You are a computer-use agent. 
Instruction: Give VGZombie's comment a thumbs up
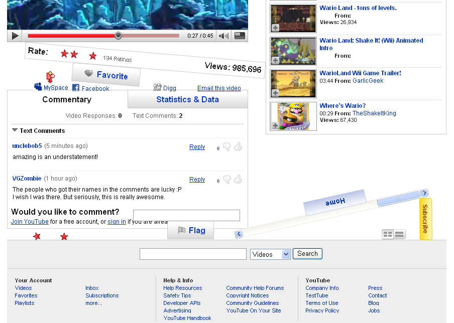(238, 179)
